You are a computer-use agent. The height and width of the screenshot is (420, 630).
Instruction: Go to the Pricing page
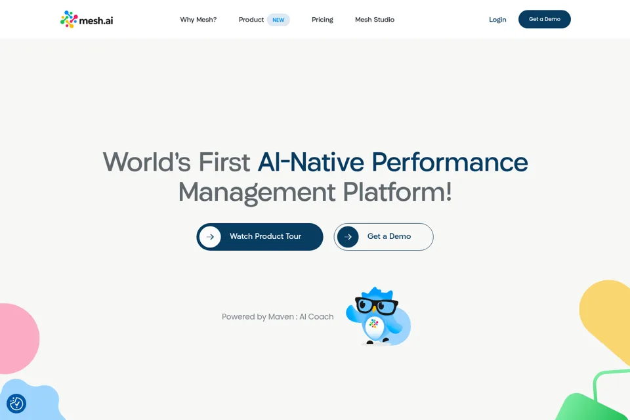(322, 19)
